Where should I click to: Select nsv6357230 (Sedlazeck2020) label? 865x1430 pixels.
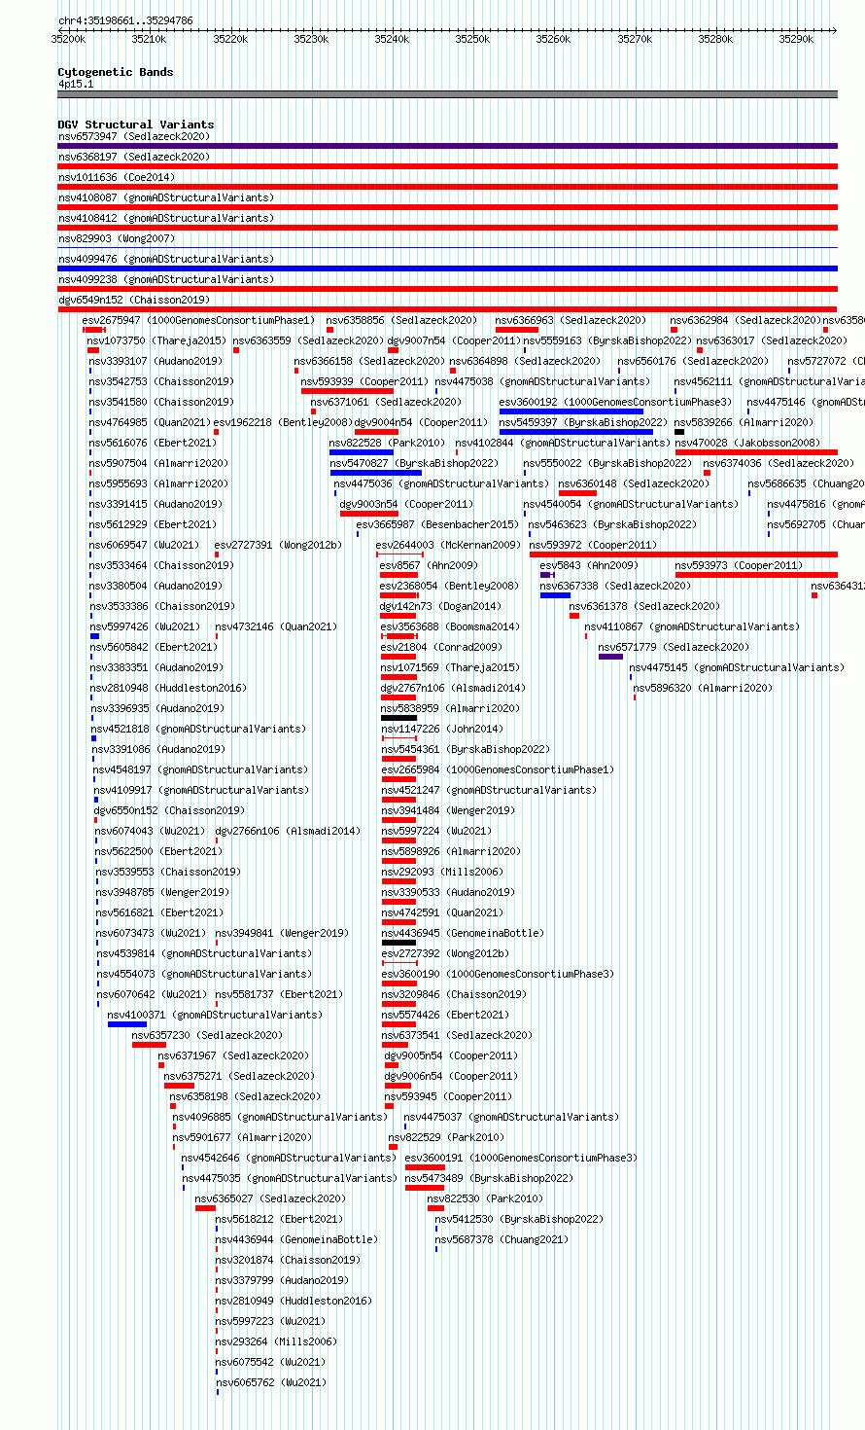pos(207,1035)
